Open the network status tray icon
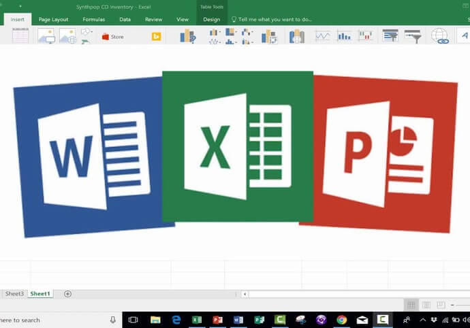The image size is (470, 328). (445, 321)
